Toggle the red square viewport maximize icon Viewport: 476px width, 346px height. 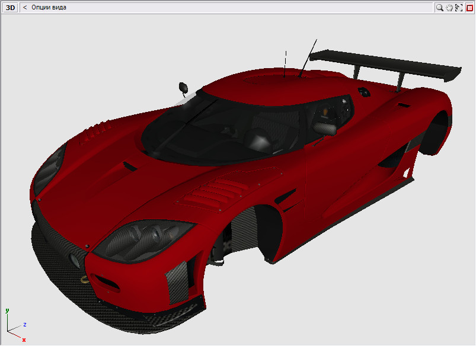coord(469,8)
